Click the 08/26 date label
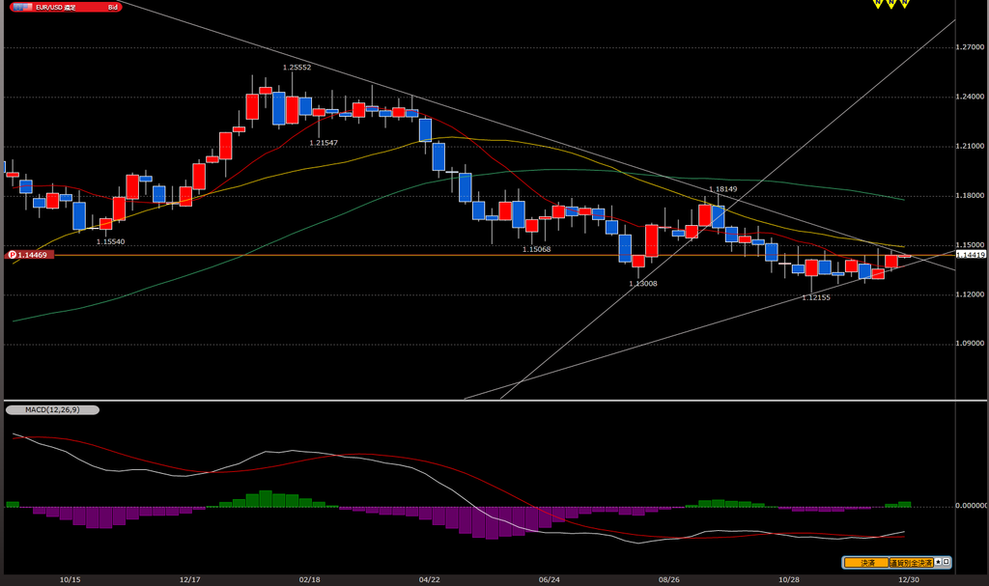Image resolution: width=989 pixels, height=586 pixels. [x=669, y=579]
